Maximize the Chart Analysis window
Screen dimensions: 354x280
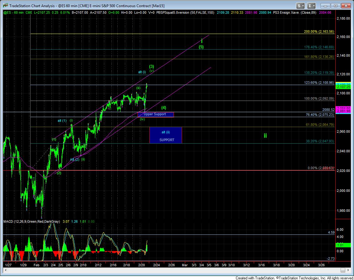tap(336, 6)
